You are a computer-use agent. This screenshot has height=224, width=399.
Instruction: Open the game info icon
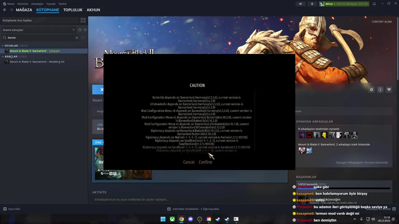tap(380, 90)
